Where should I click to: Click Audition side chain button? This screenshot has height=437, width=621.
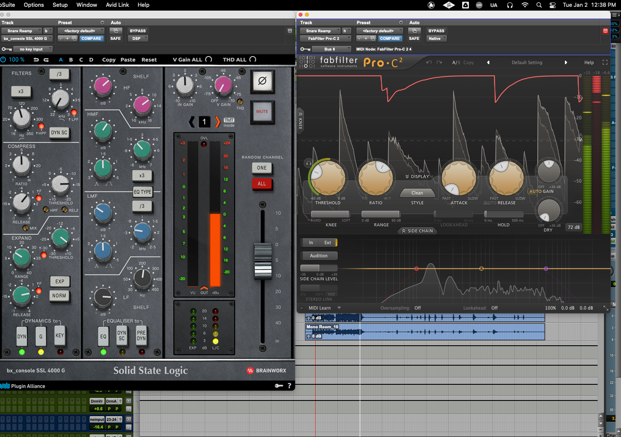click(319, 256)
